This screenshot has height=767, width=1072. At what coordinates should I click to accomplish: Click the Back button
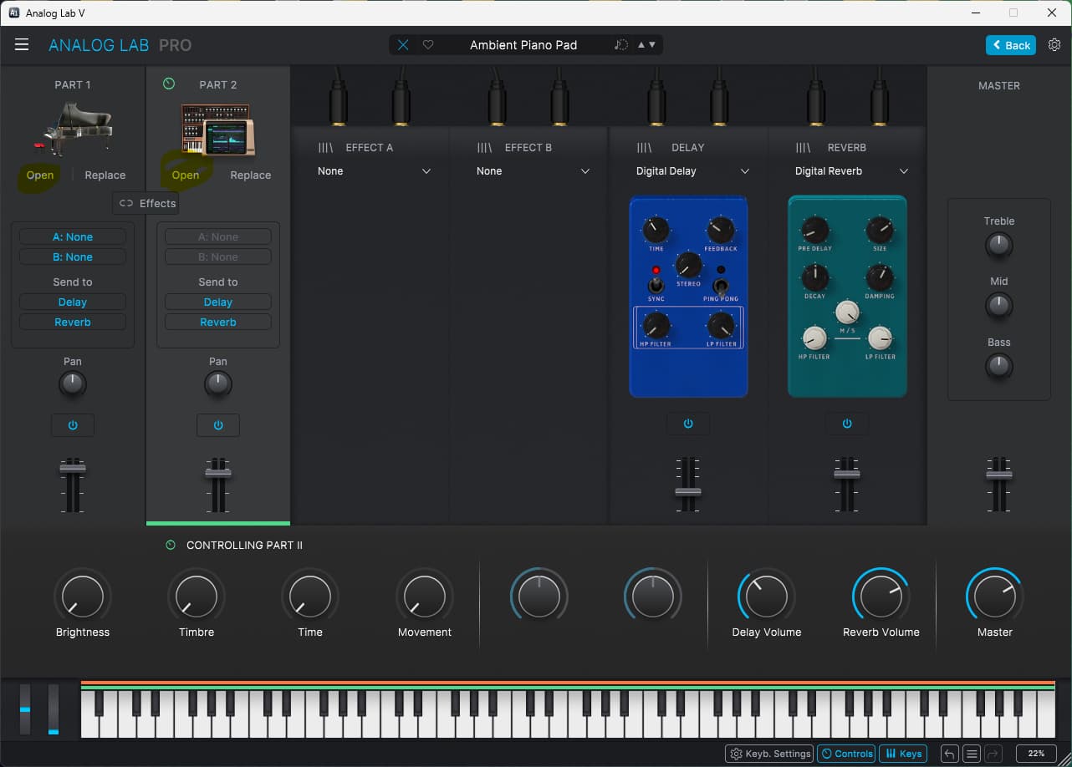[x=1010, y=45]
